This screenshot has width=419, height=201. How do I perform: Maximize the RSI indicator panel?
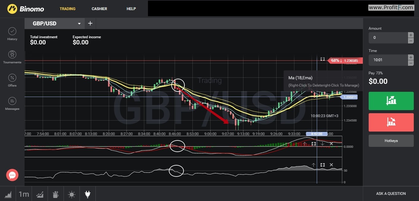pyautogui.click(x=322, y=165)
